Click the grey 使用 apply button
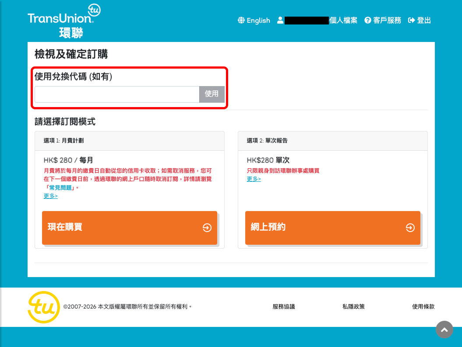The image size is (462, 347). pos(212,94)
